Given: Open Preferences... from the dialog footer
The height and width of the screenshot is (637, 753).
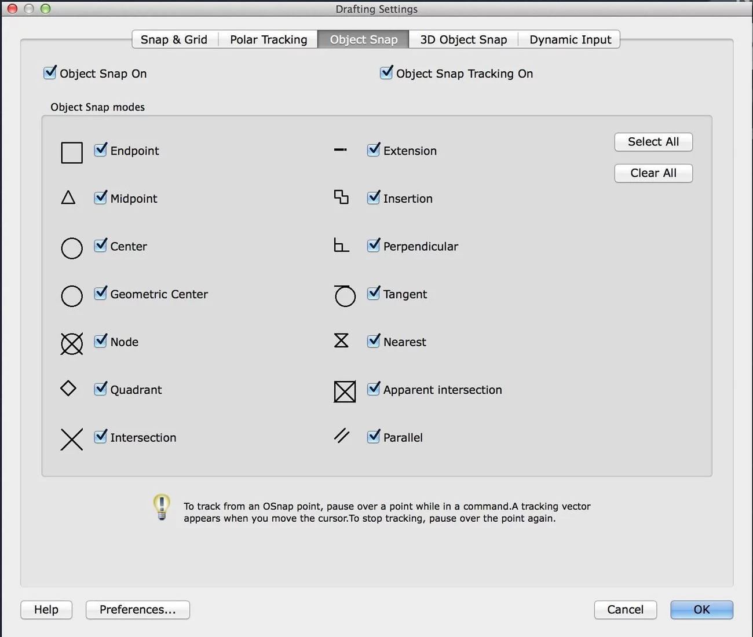Looking at the screenshot, I should (137, 610).
